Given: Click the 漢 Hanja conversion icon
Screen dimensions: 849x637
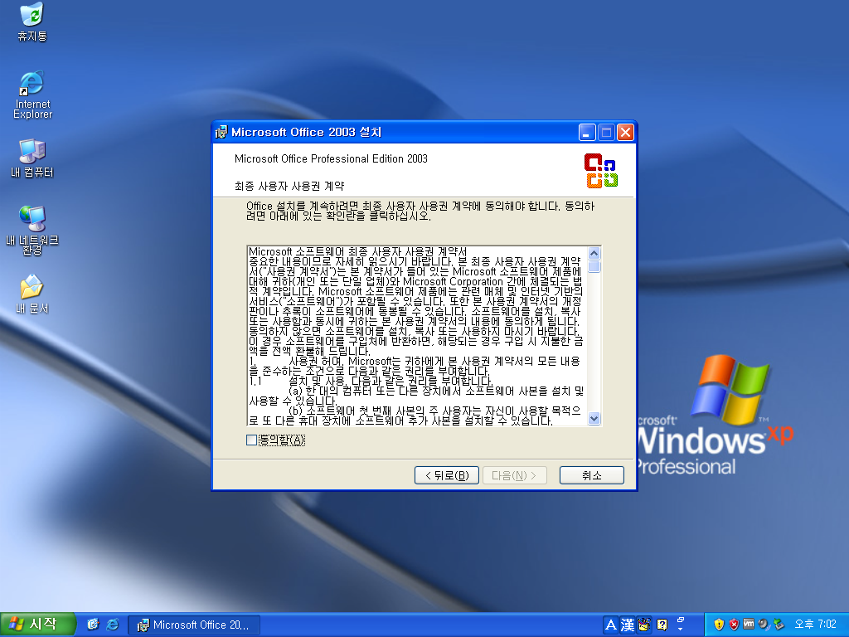Looking at the screenshot, I should tap(628, 625).
